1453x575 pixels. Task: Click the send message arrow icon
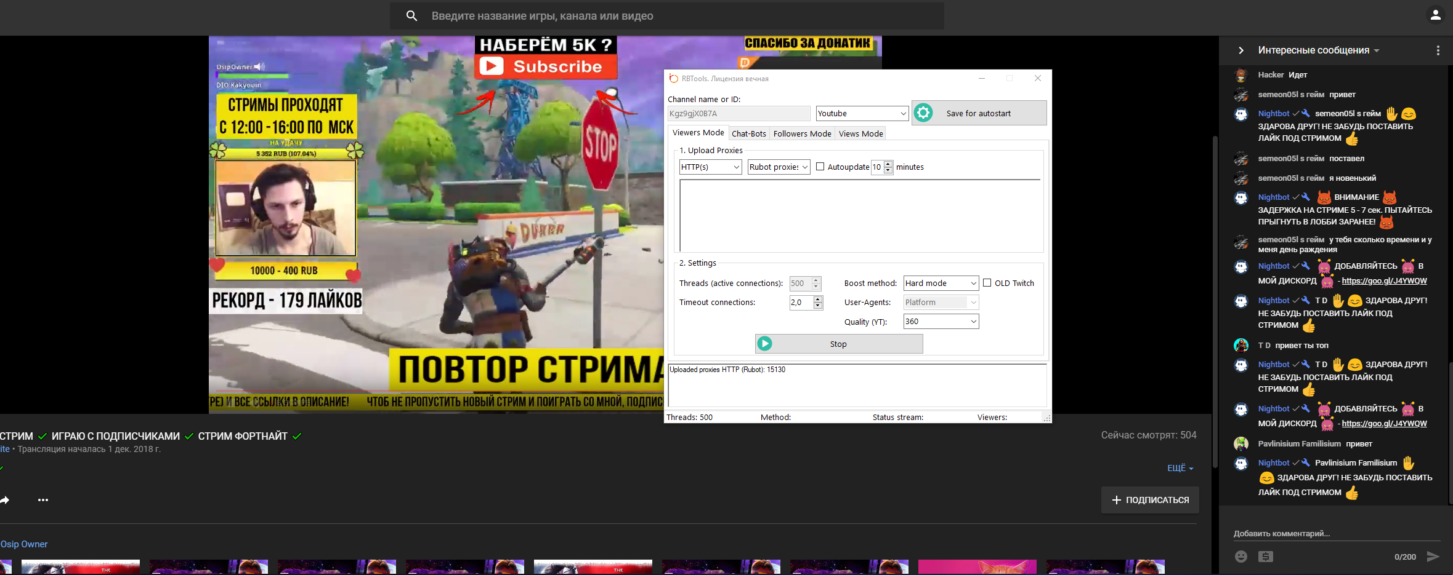[x=1433, y=557]
